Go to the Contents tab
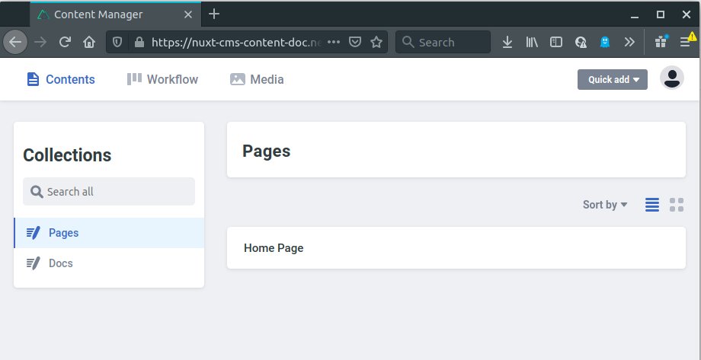The height and width of the screenshot is (360, 701). pyautogui.click(x=61, y=79)
